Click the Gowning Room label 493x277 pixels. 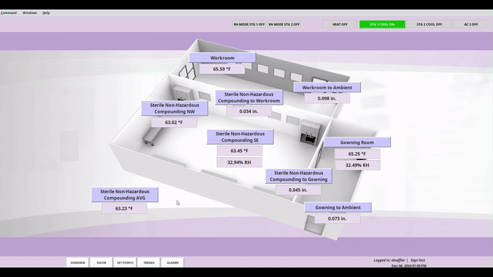[357, 143]
